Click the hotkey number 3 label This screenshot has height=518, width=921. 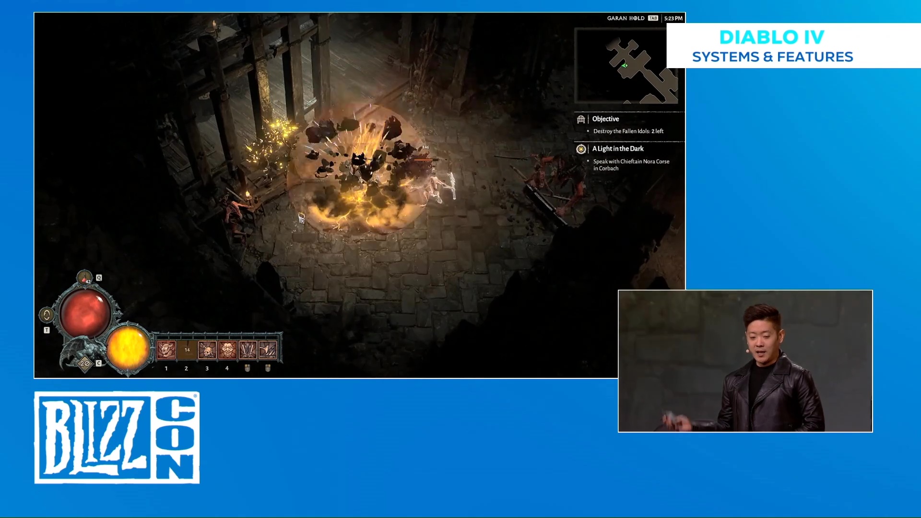[207, 368]
